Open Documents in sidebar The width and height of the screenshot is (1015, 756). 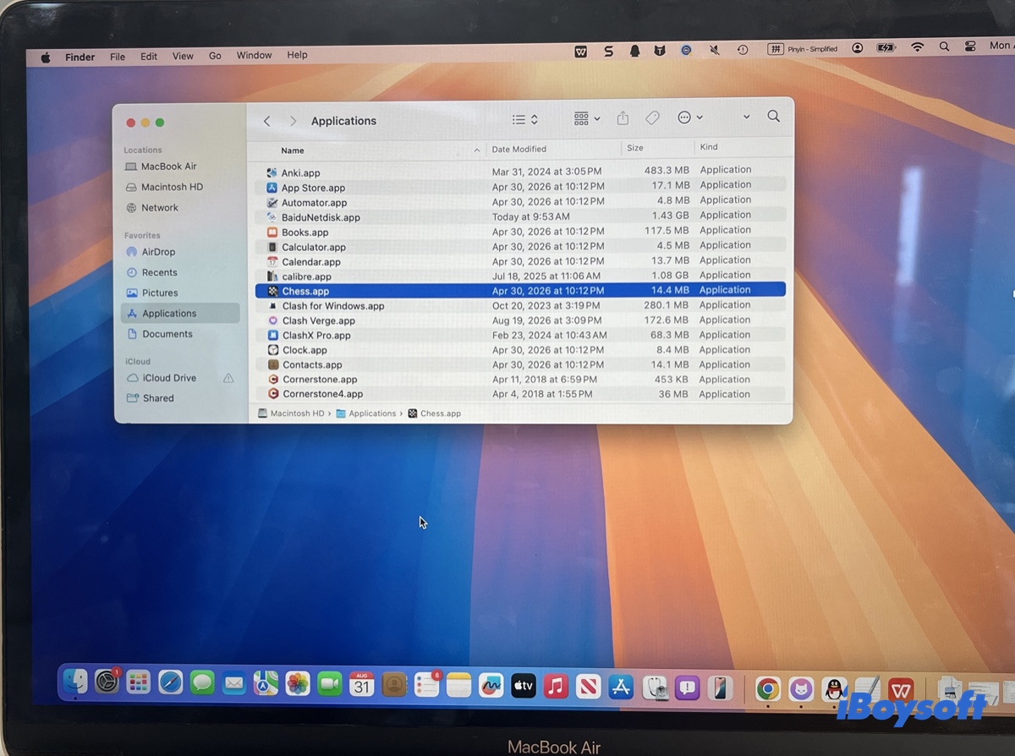[167, 334]
